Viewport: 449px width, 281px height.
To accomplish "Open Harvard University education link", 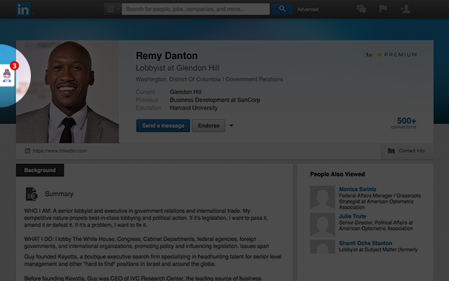I will pyautogui.click(x=194, y=108).
